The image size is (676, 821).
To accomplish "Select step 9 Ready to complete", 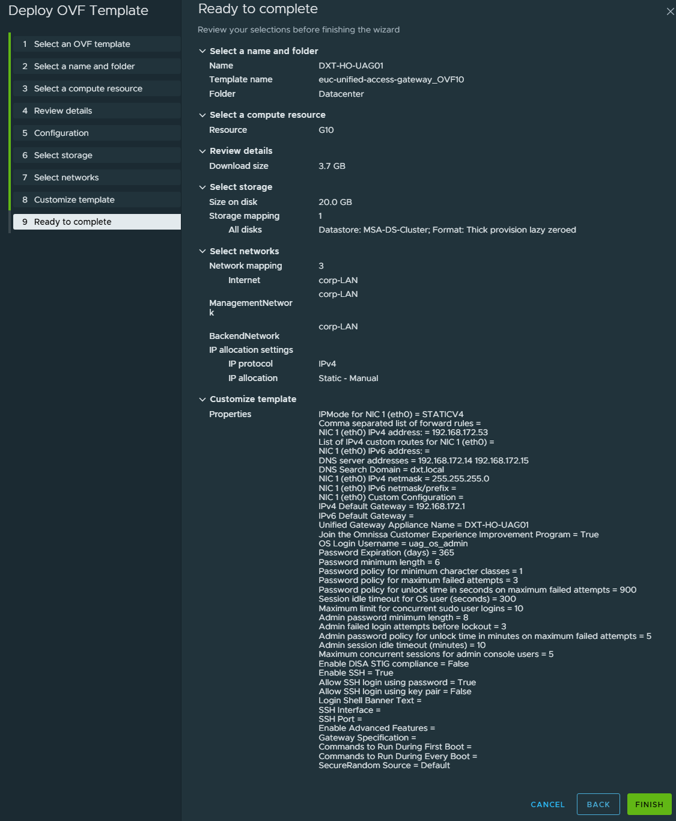I will click(73, 222).
